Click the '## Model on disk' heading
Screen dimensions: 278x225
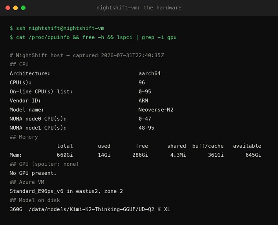click(x=35, y=200)
